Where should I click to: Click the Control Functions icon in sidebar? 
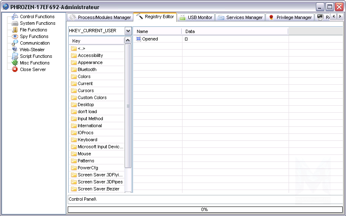[15, 17]
